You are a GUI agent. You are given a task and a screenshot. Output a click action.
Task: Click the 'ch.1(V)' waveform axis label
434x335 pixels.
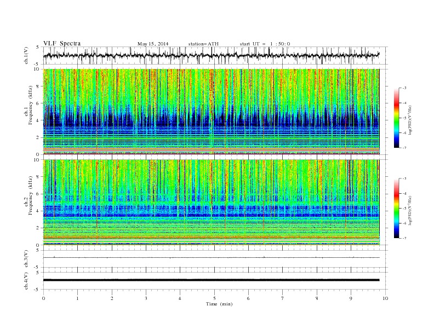tap(26, 55)
